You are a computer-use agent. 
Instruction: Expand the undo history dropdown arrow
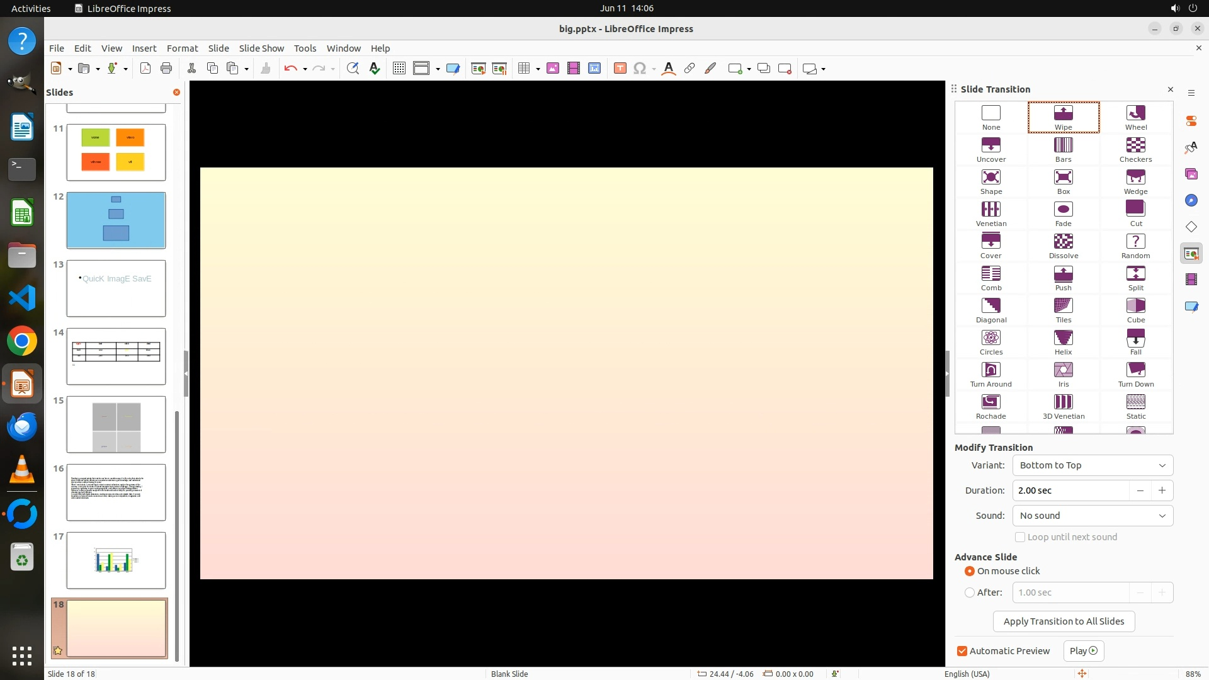pos(305,69)
